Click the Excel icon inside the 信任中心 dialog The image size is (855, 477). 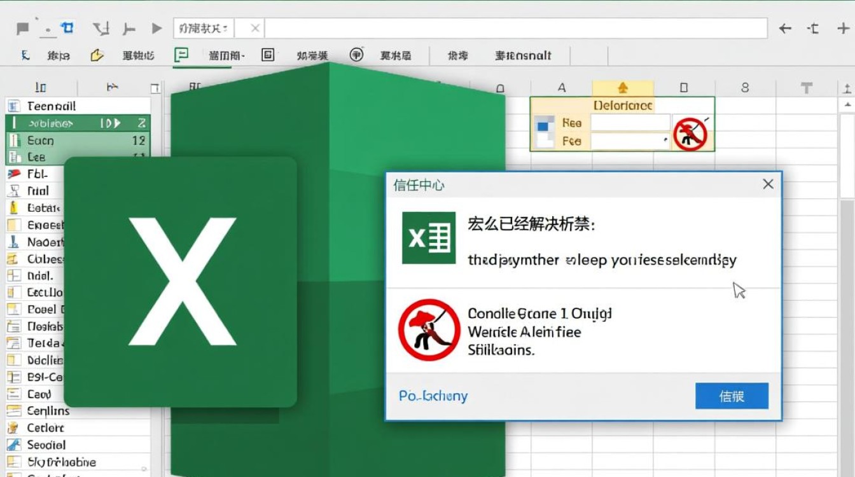tap(428, 238)
